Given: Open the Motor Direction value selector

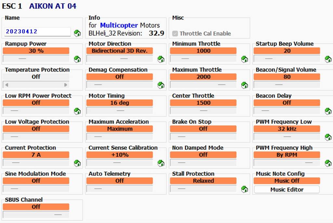Looking at the screenshot, I should 120,51.
